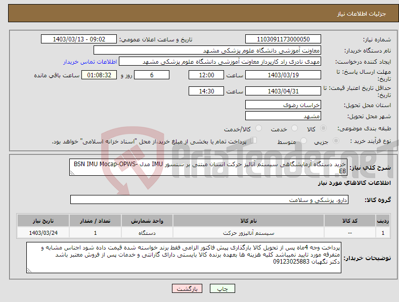Click the تاریخ نیاز column header
The image size is (399, 302).
click(x=43, y=220)
